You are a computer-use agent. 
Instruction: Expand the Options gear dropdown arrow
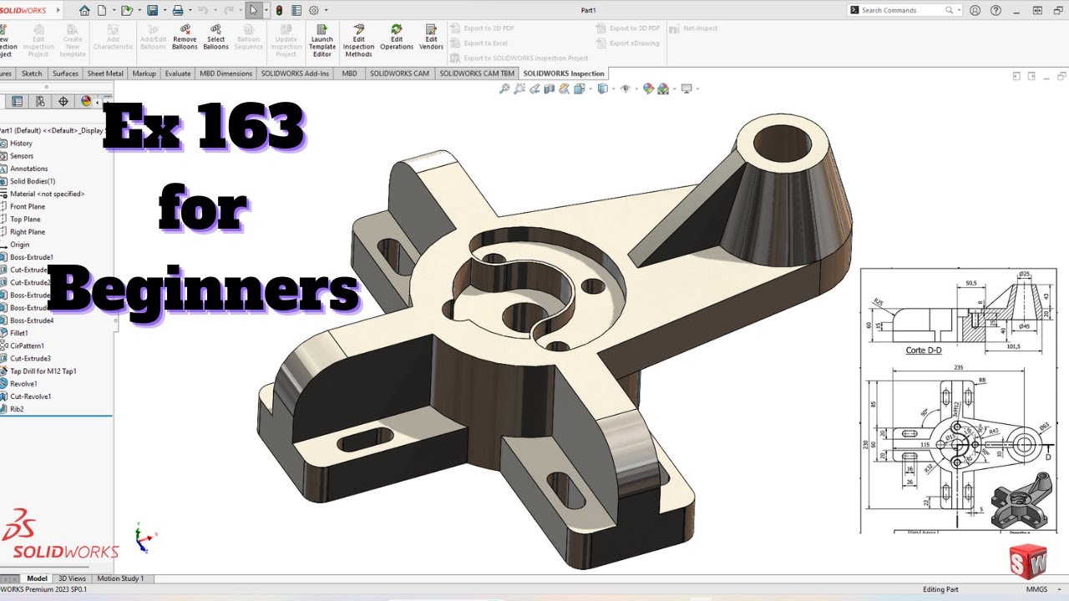[326, 10]
